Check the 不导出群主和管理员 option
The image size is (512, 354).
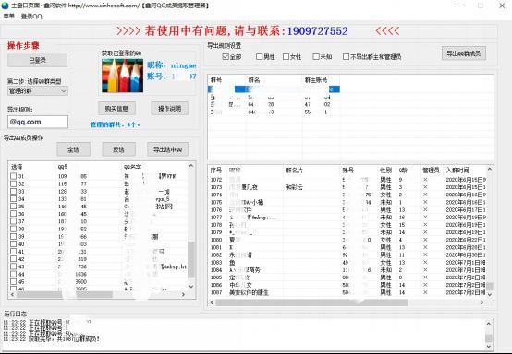tap(346, 56)
